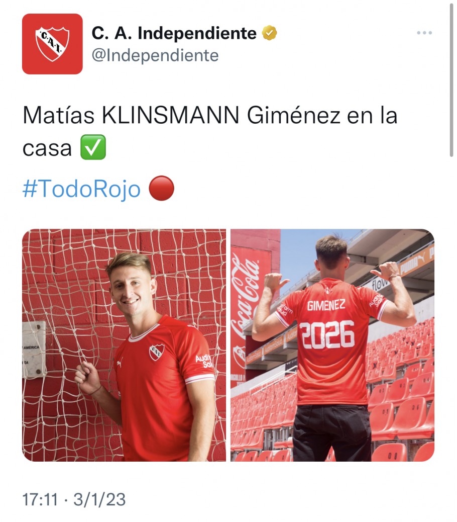The width and height of the screenshot is (457, 522).
Task: Click the gold verified badge
Action: pyautogui.click(x=270, y=33)
